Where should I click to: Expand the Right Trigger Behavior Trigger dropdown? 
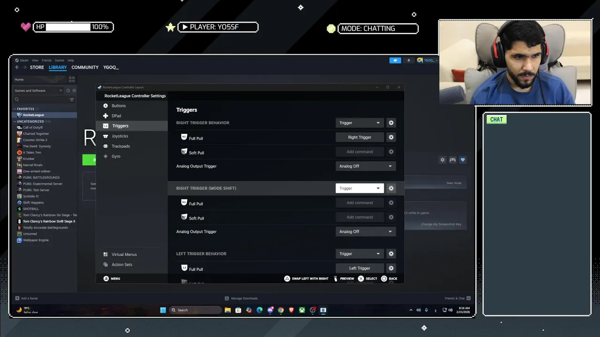click(360, 123)
